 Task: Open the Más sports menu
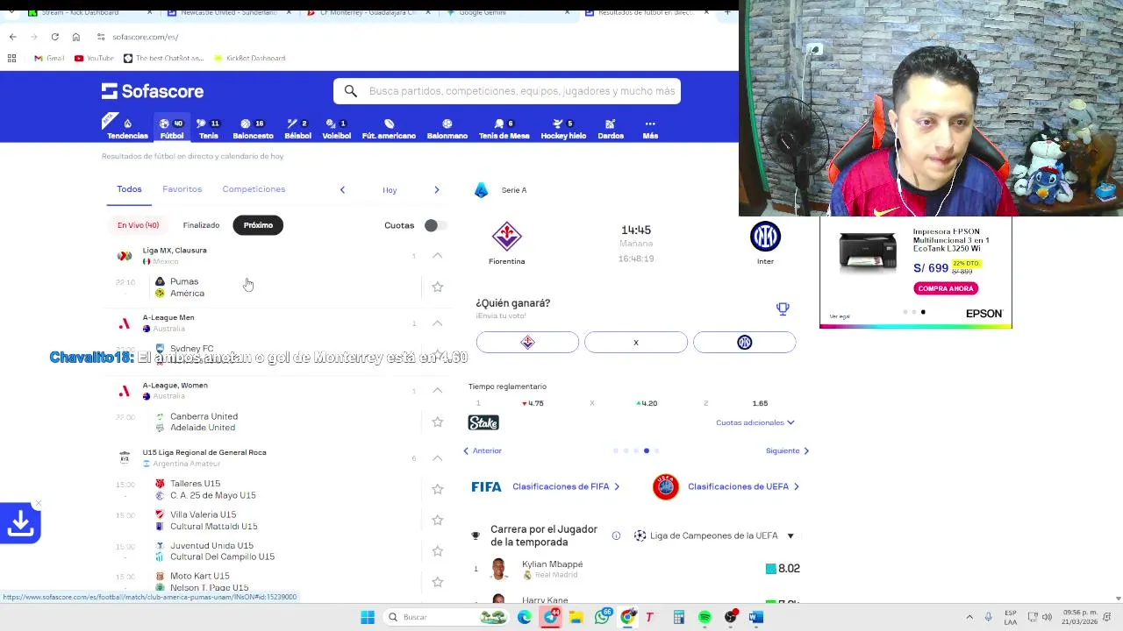coord(650,129)
